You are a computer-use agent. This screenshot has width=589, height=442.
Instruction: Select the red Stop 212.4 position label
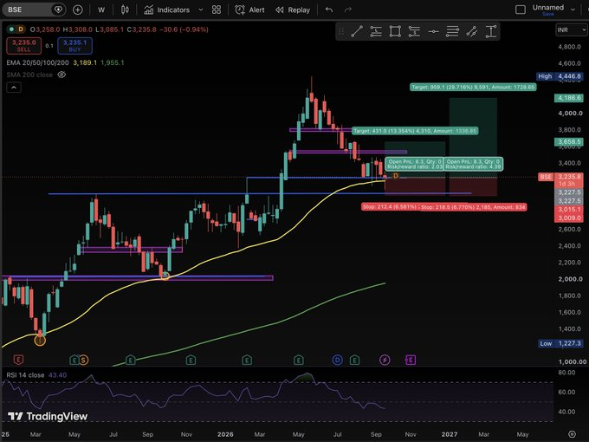[x=390, y=207]
